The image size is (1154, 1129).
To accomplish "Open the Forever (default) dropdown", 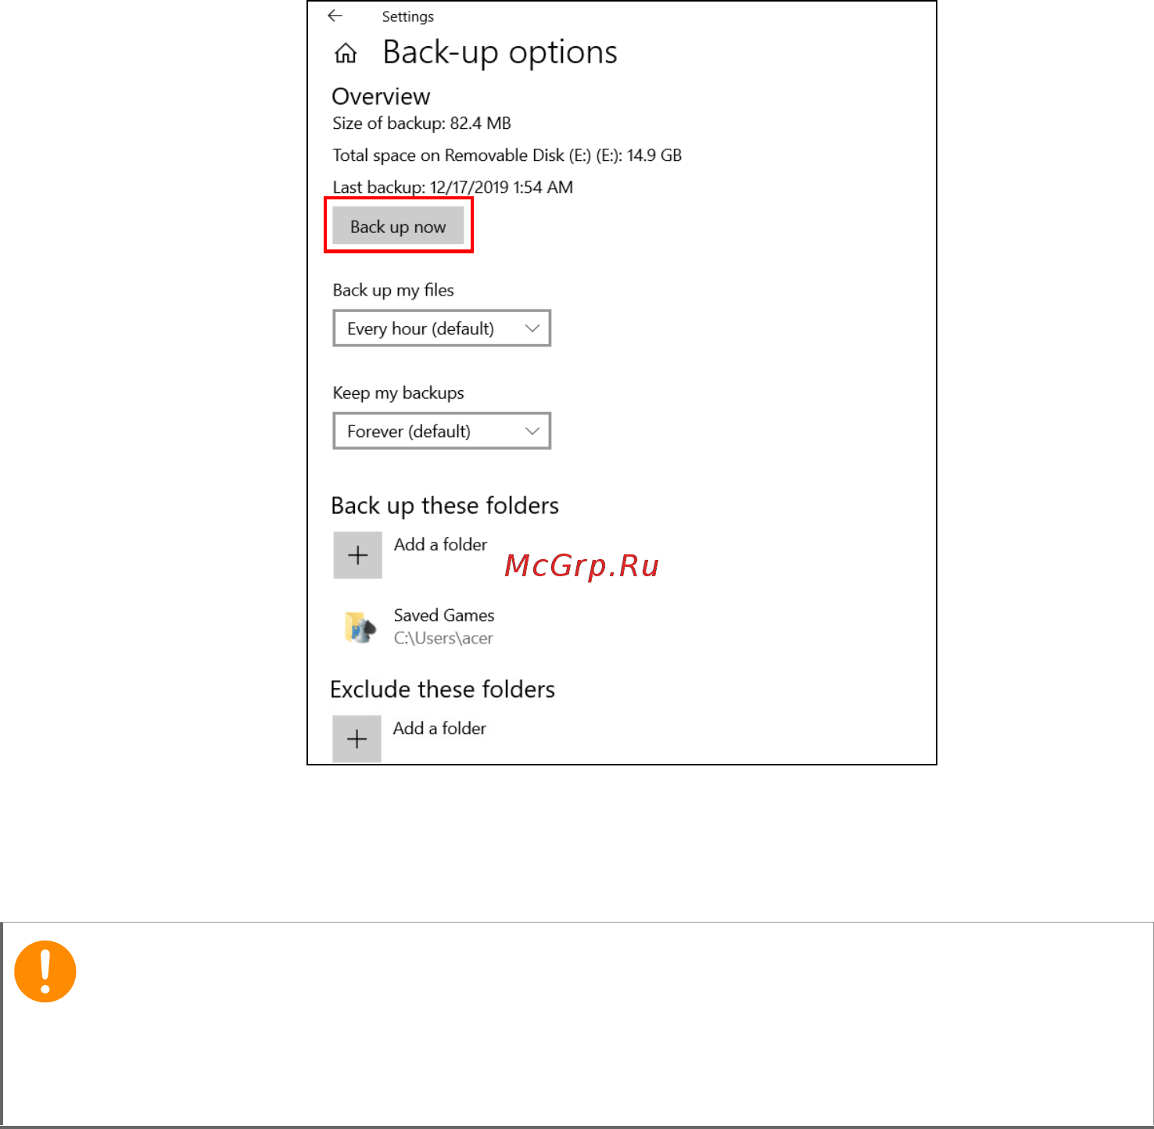I will point(442,431).
